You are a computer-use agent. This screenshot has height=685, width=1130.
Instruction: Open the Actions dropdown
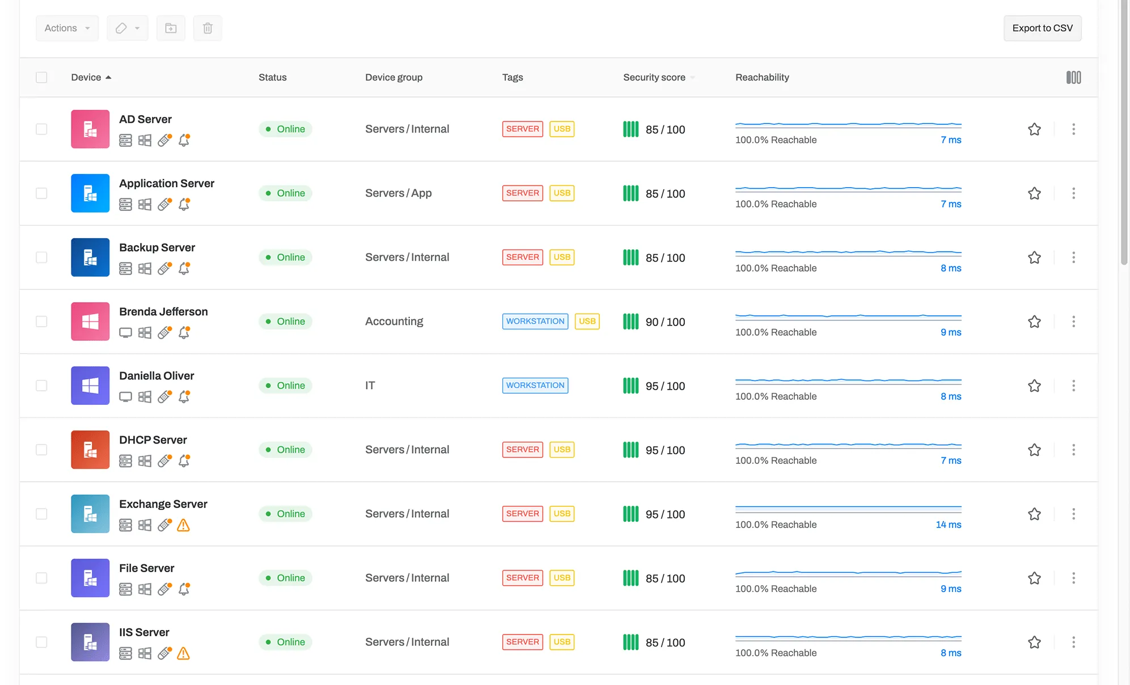click(x=67, y=28)
